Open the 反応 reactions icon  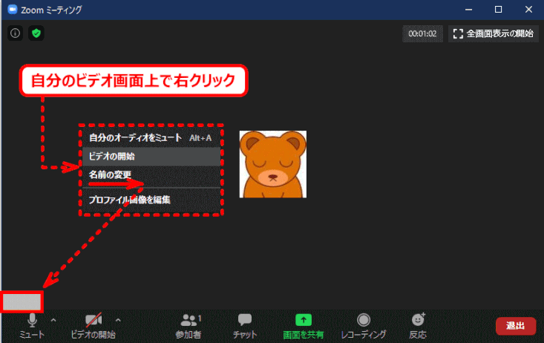[x=418, y=320]
